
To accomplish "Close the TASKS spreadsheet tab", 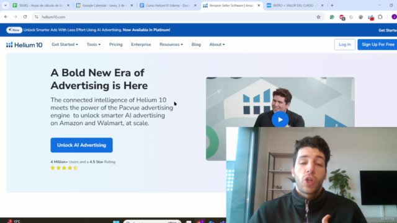I will click(x=68, y=6).
